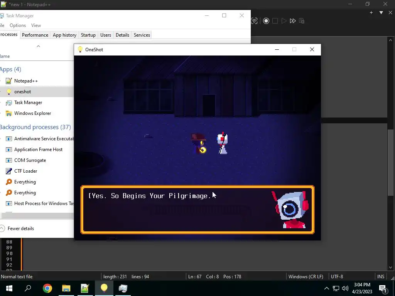Screen dimensions: 395x296
Task: Click the Notepad++ icon in Task Manager apps list
Action: [9, 81]
